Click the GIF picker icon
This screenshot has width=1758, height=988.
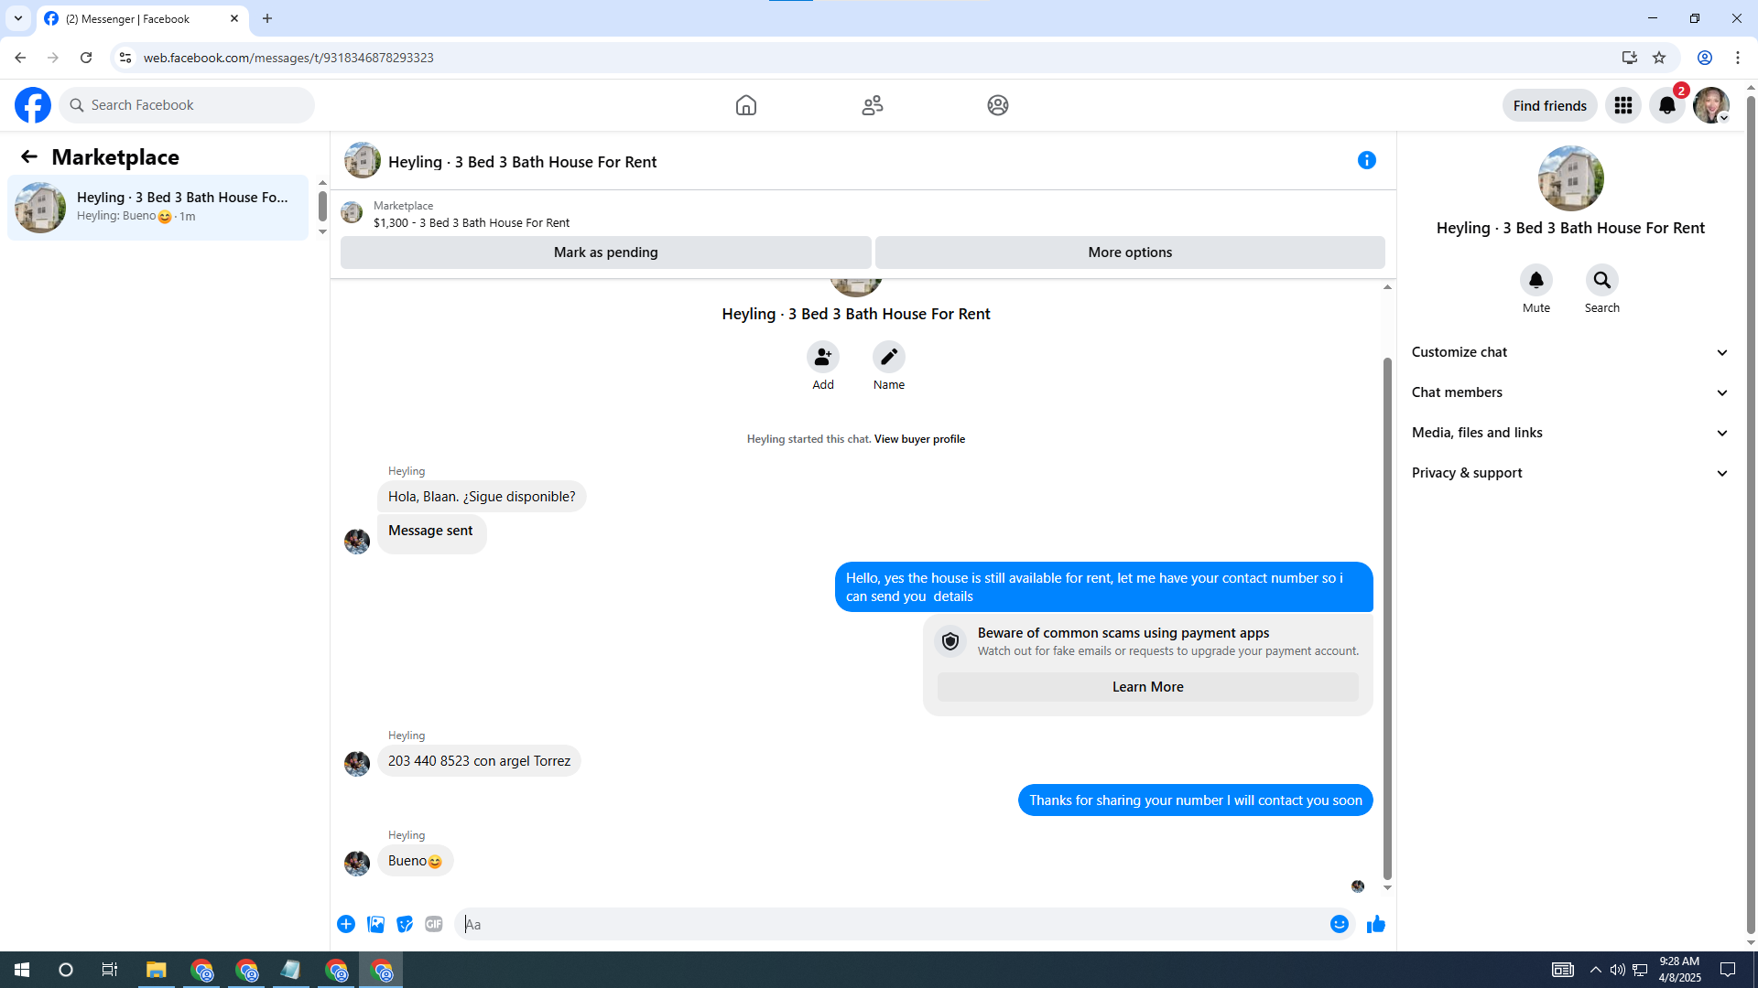434,925
